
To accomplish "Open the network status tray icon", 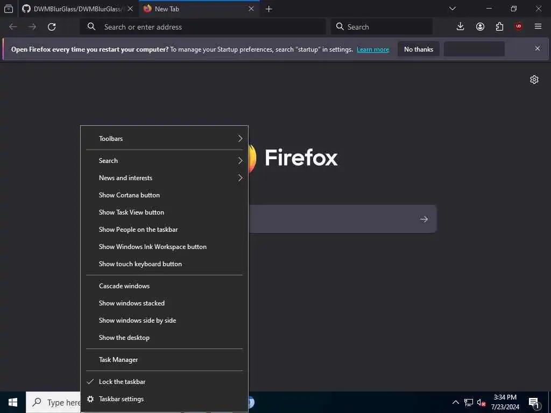I will [x=469, y=402].
